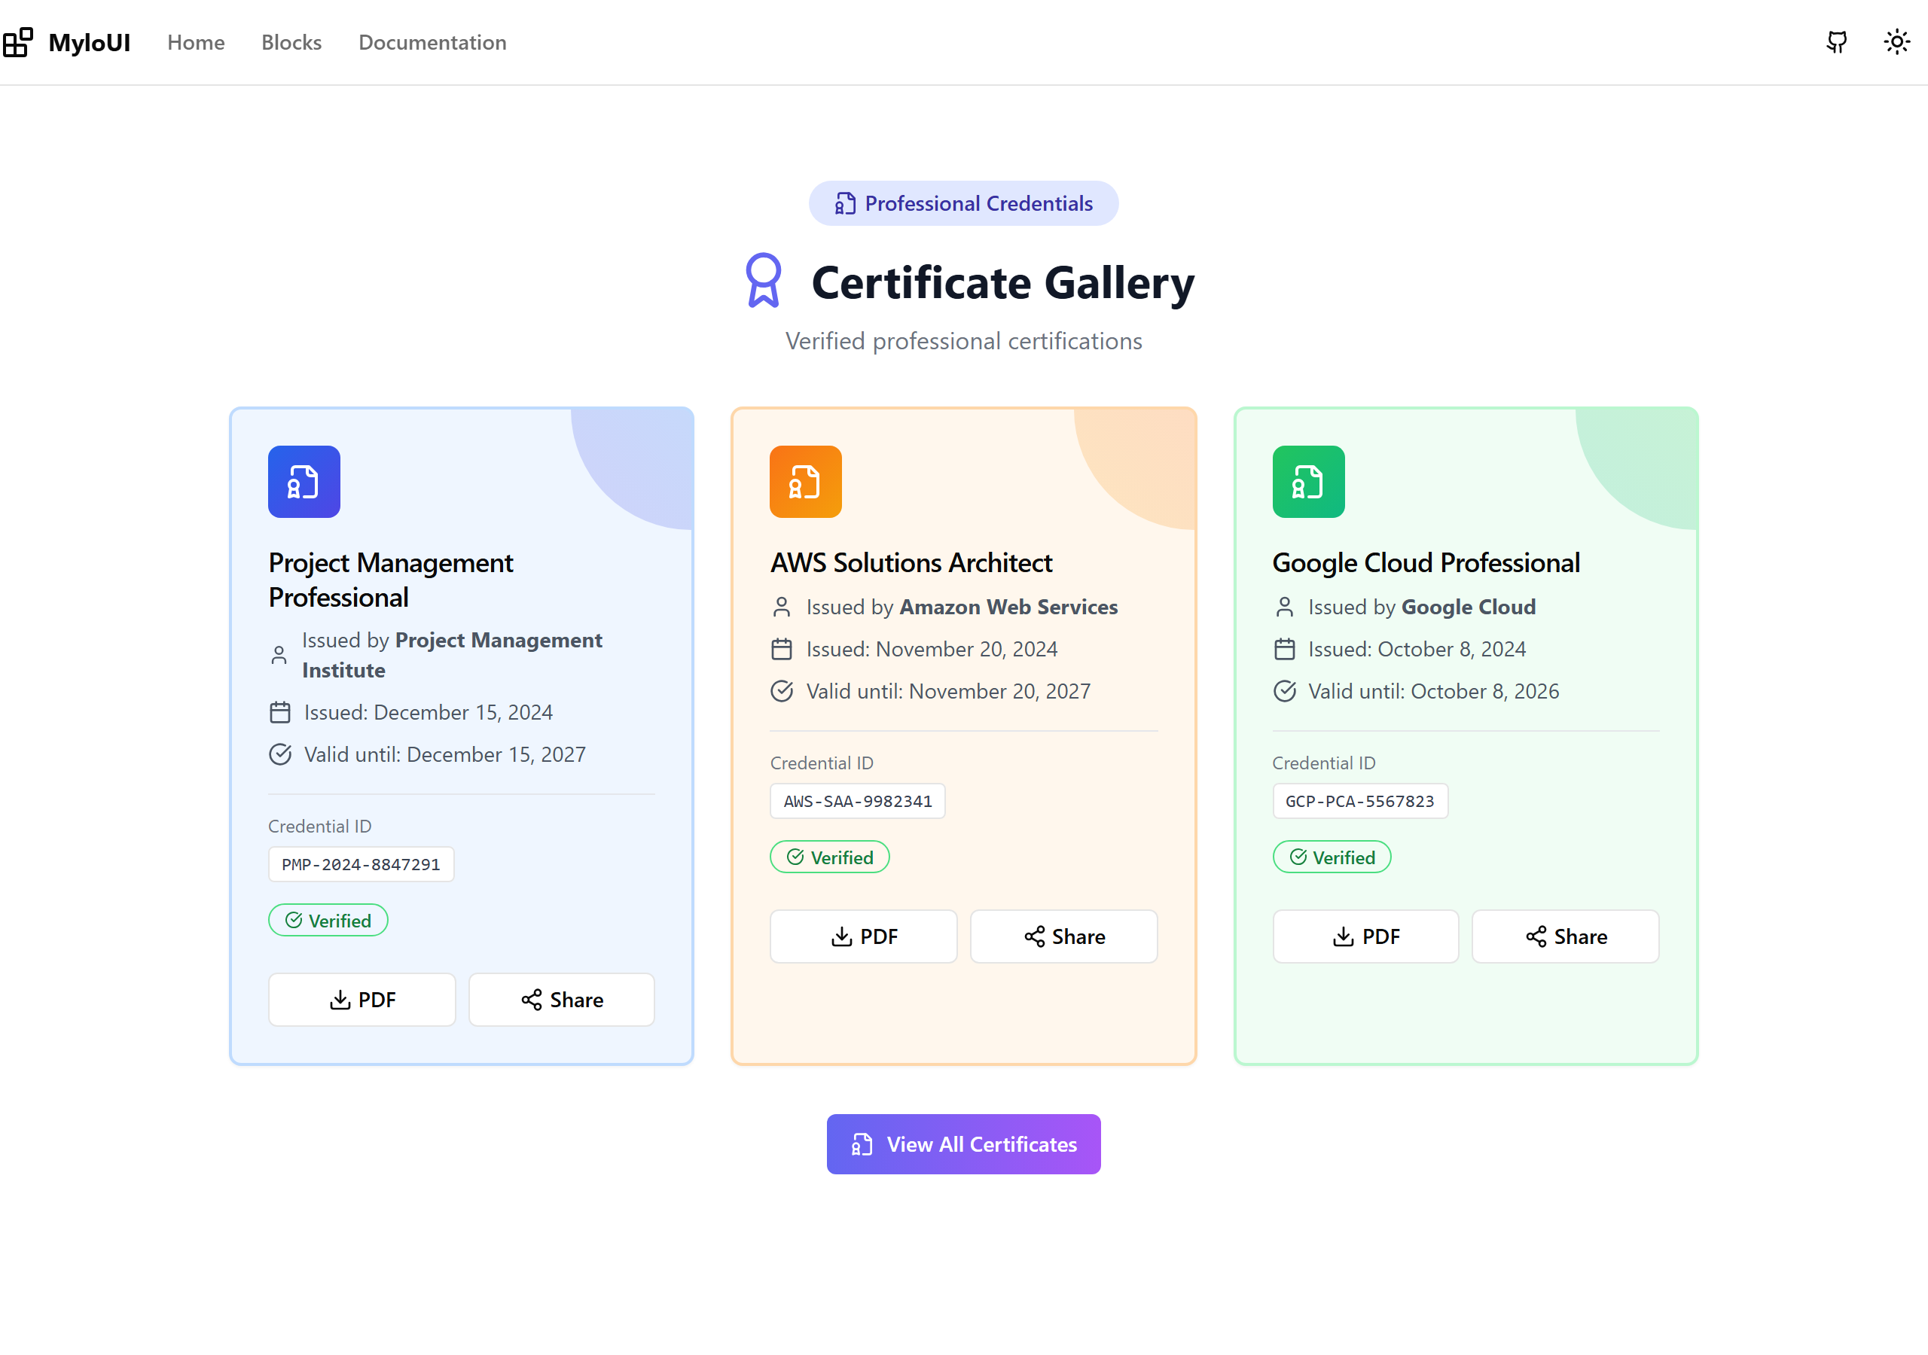
Task: Click 'Valid until: October 8, 2026' text
Action: point(1433,691)
